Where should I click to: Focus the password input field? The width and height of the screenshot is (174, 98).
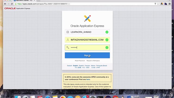coord(87,48)
